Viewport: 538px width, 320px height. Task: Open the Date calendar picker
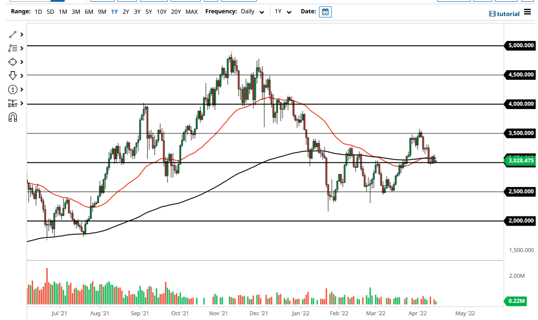[x=325, y=11]
